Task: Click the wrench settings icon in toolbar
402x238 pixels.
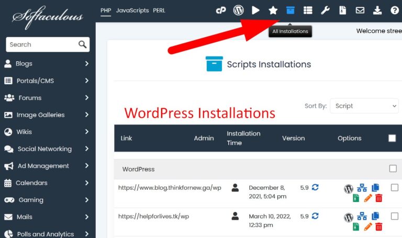Action: [x=325, y=10]
